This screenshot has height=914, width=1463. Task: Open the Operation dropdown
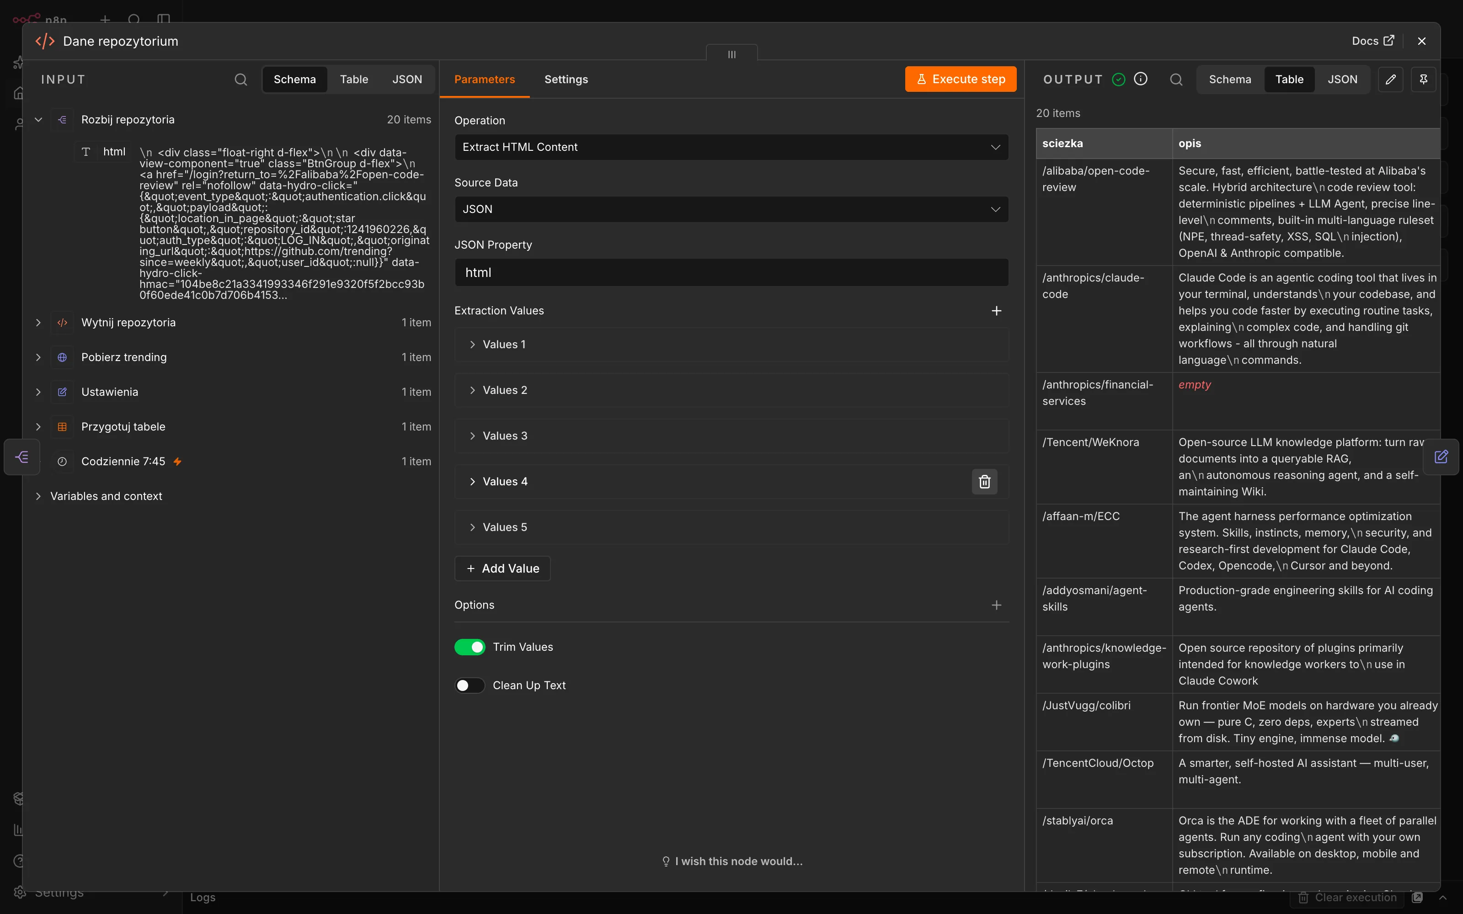[x=731, y=147]
